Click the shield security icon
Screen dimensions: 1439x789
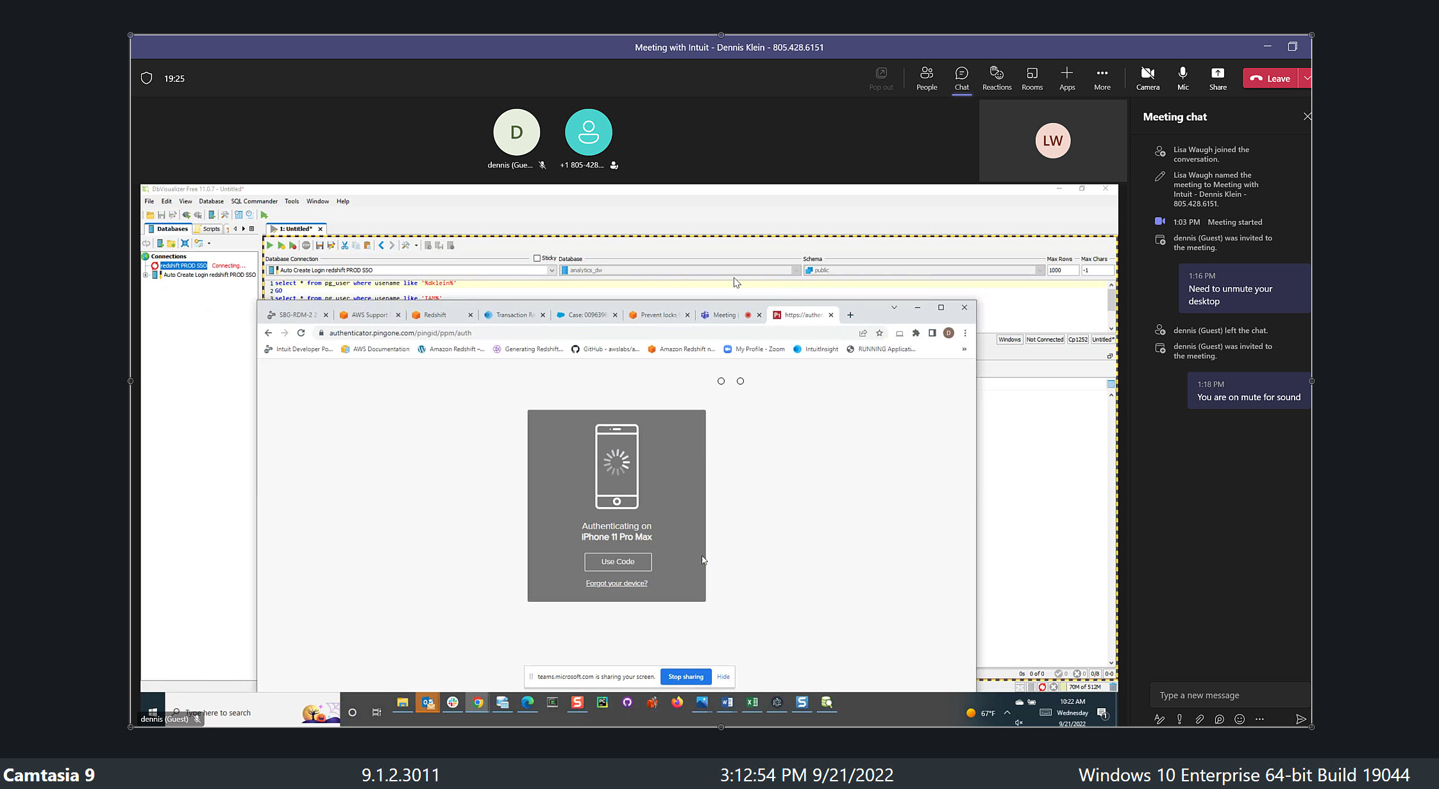146,78
